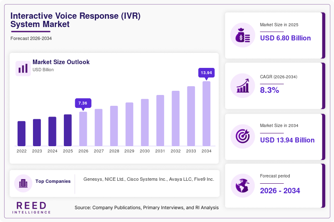Click the 'Forecast 2026-2034' subtitle

pyautogui.click(x=31, y=38)
